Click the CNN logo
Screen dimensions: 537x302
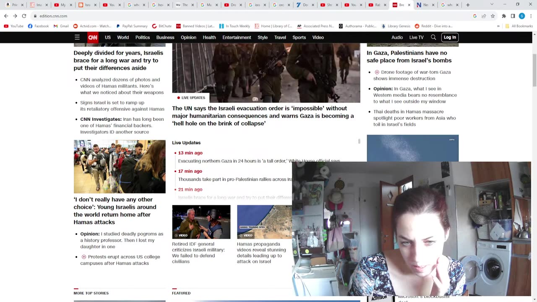tap(93, 37)
